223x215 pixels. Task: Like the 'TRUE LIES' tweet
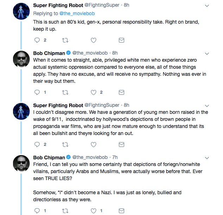pyautogui.click(x=94, y=211)
